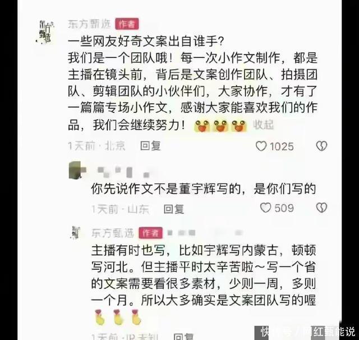Open the small 东方甄选 avatar on the lower reply
Image resolution: width=359 pixels, height=340 pixels.
click(x=76, y=233)
